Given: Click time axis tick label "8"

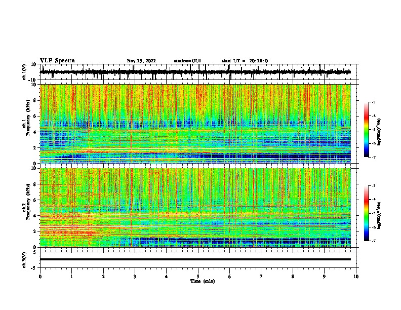Looking at the screenshot, I should (293, 277).
